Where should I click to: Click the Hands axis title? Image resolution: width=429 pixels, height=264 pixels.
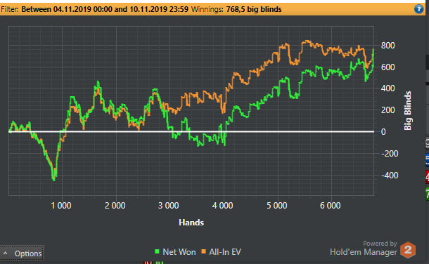tap(191, 223)
